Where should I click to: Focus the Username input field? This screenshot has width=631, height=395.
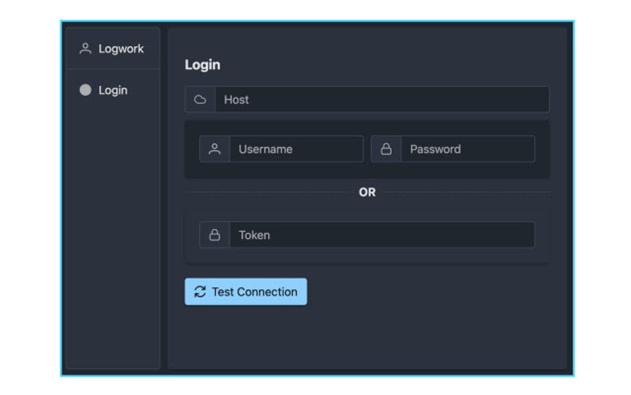coord(296,149)
